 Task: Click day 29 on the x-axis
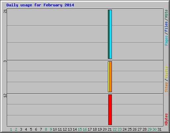coord(149,129)
